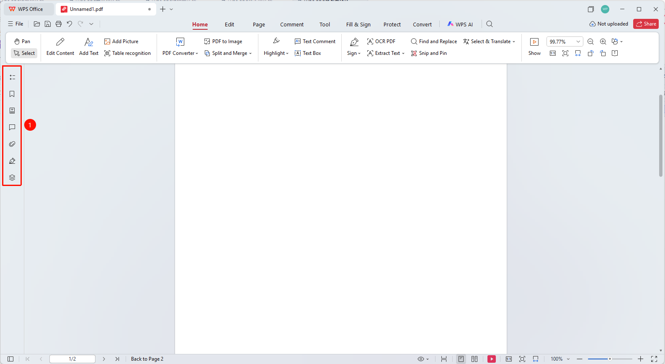
Task: Toggle continuous scrolling in status bar
Action: [x=444, y=359]
